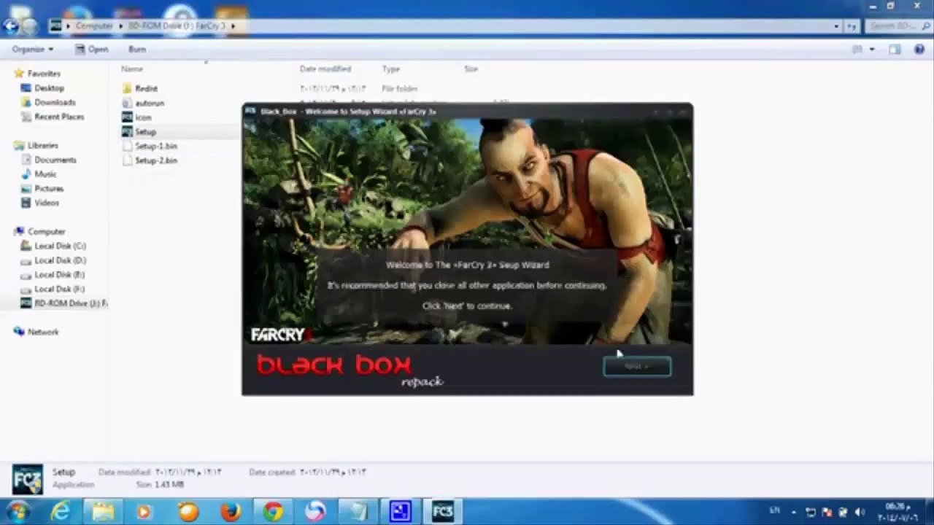Select the Setup-1.bin file
The height and width of the screenshot is (525, 934).
pyautogui.click(x=156, y=146)
